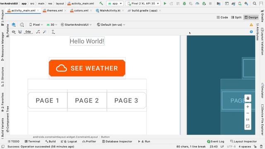Image resolution: width=265 pixels, height=149 pixels.
Task: Select the PAGE 1 button in preview
Action: tap(48, 100)
